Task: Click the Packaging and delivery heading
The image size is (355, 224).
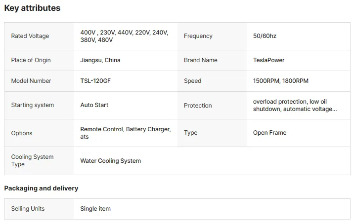Action: click(41, 188)
